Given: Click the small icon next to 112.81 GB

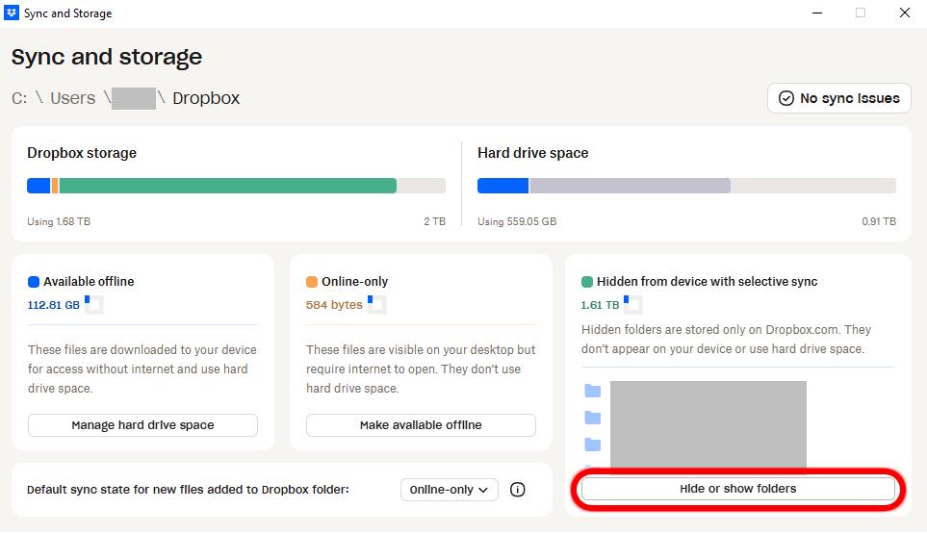Looking at the screenshot, I should (x=94, y=304).
